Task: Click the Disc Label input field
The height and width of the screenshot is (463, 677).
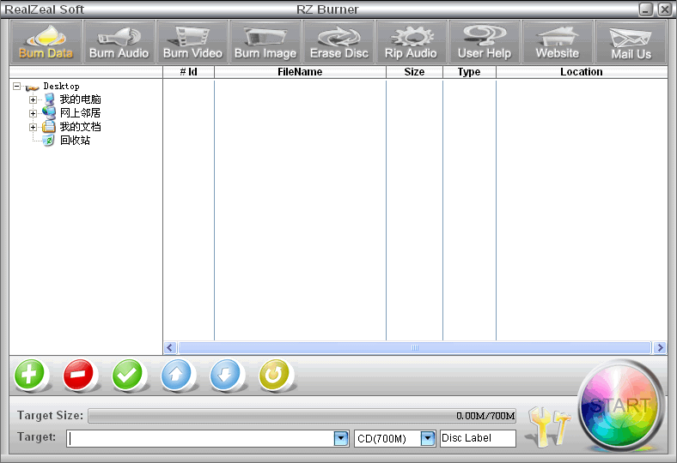Action: [x=478, y=439]
